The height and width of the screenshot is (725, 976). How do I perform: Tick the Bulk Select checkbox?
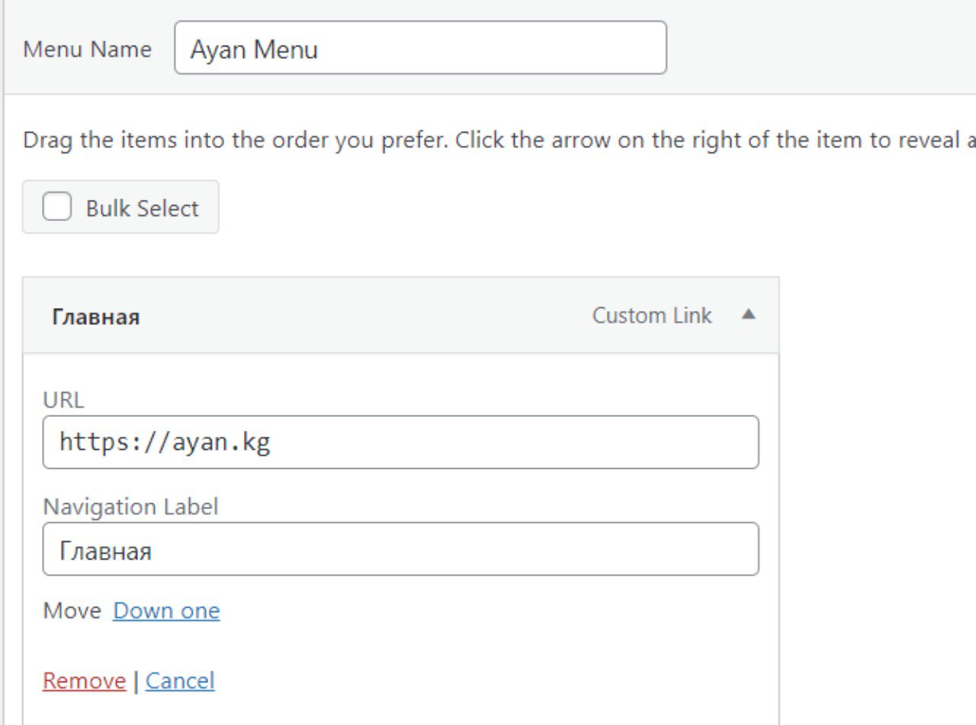click(x=57, y=207)
